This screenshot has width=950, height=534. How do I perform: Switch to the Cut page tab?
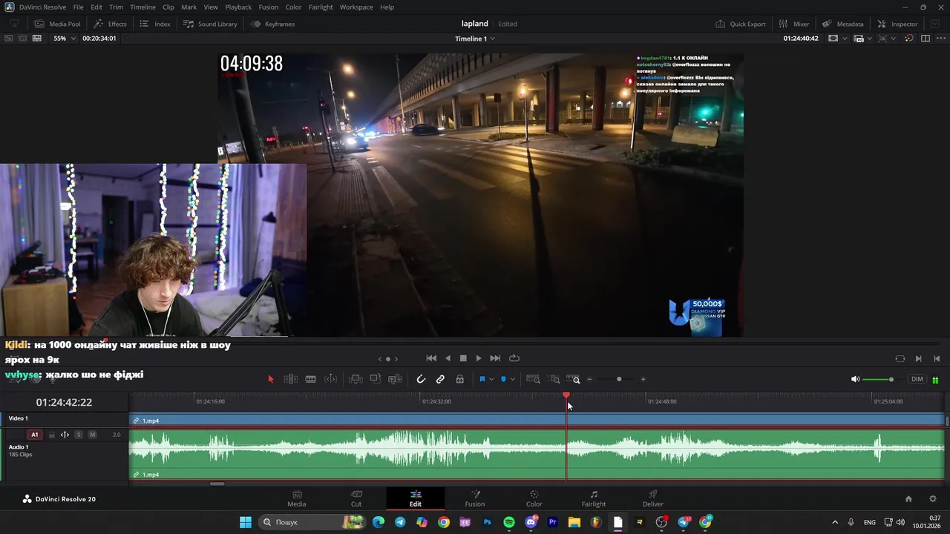(x=356, y=498)
